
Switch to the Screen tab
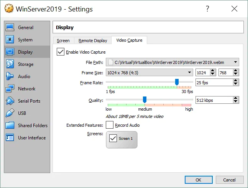(x=63, y=41)
